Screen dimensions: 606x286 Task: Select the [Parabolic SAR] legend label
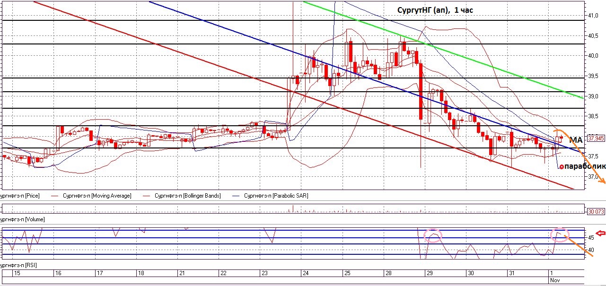(x=275, y=195)
